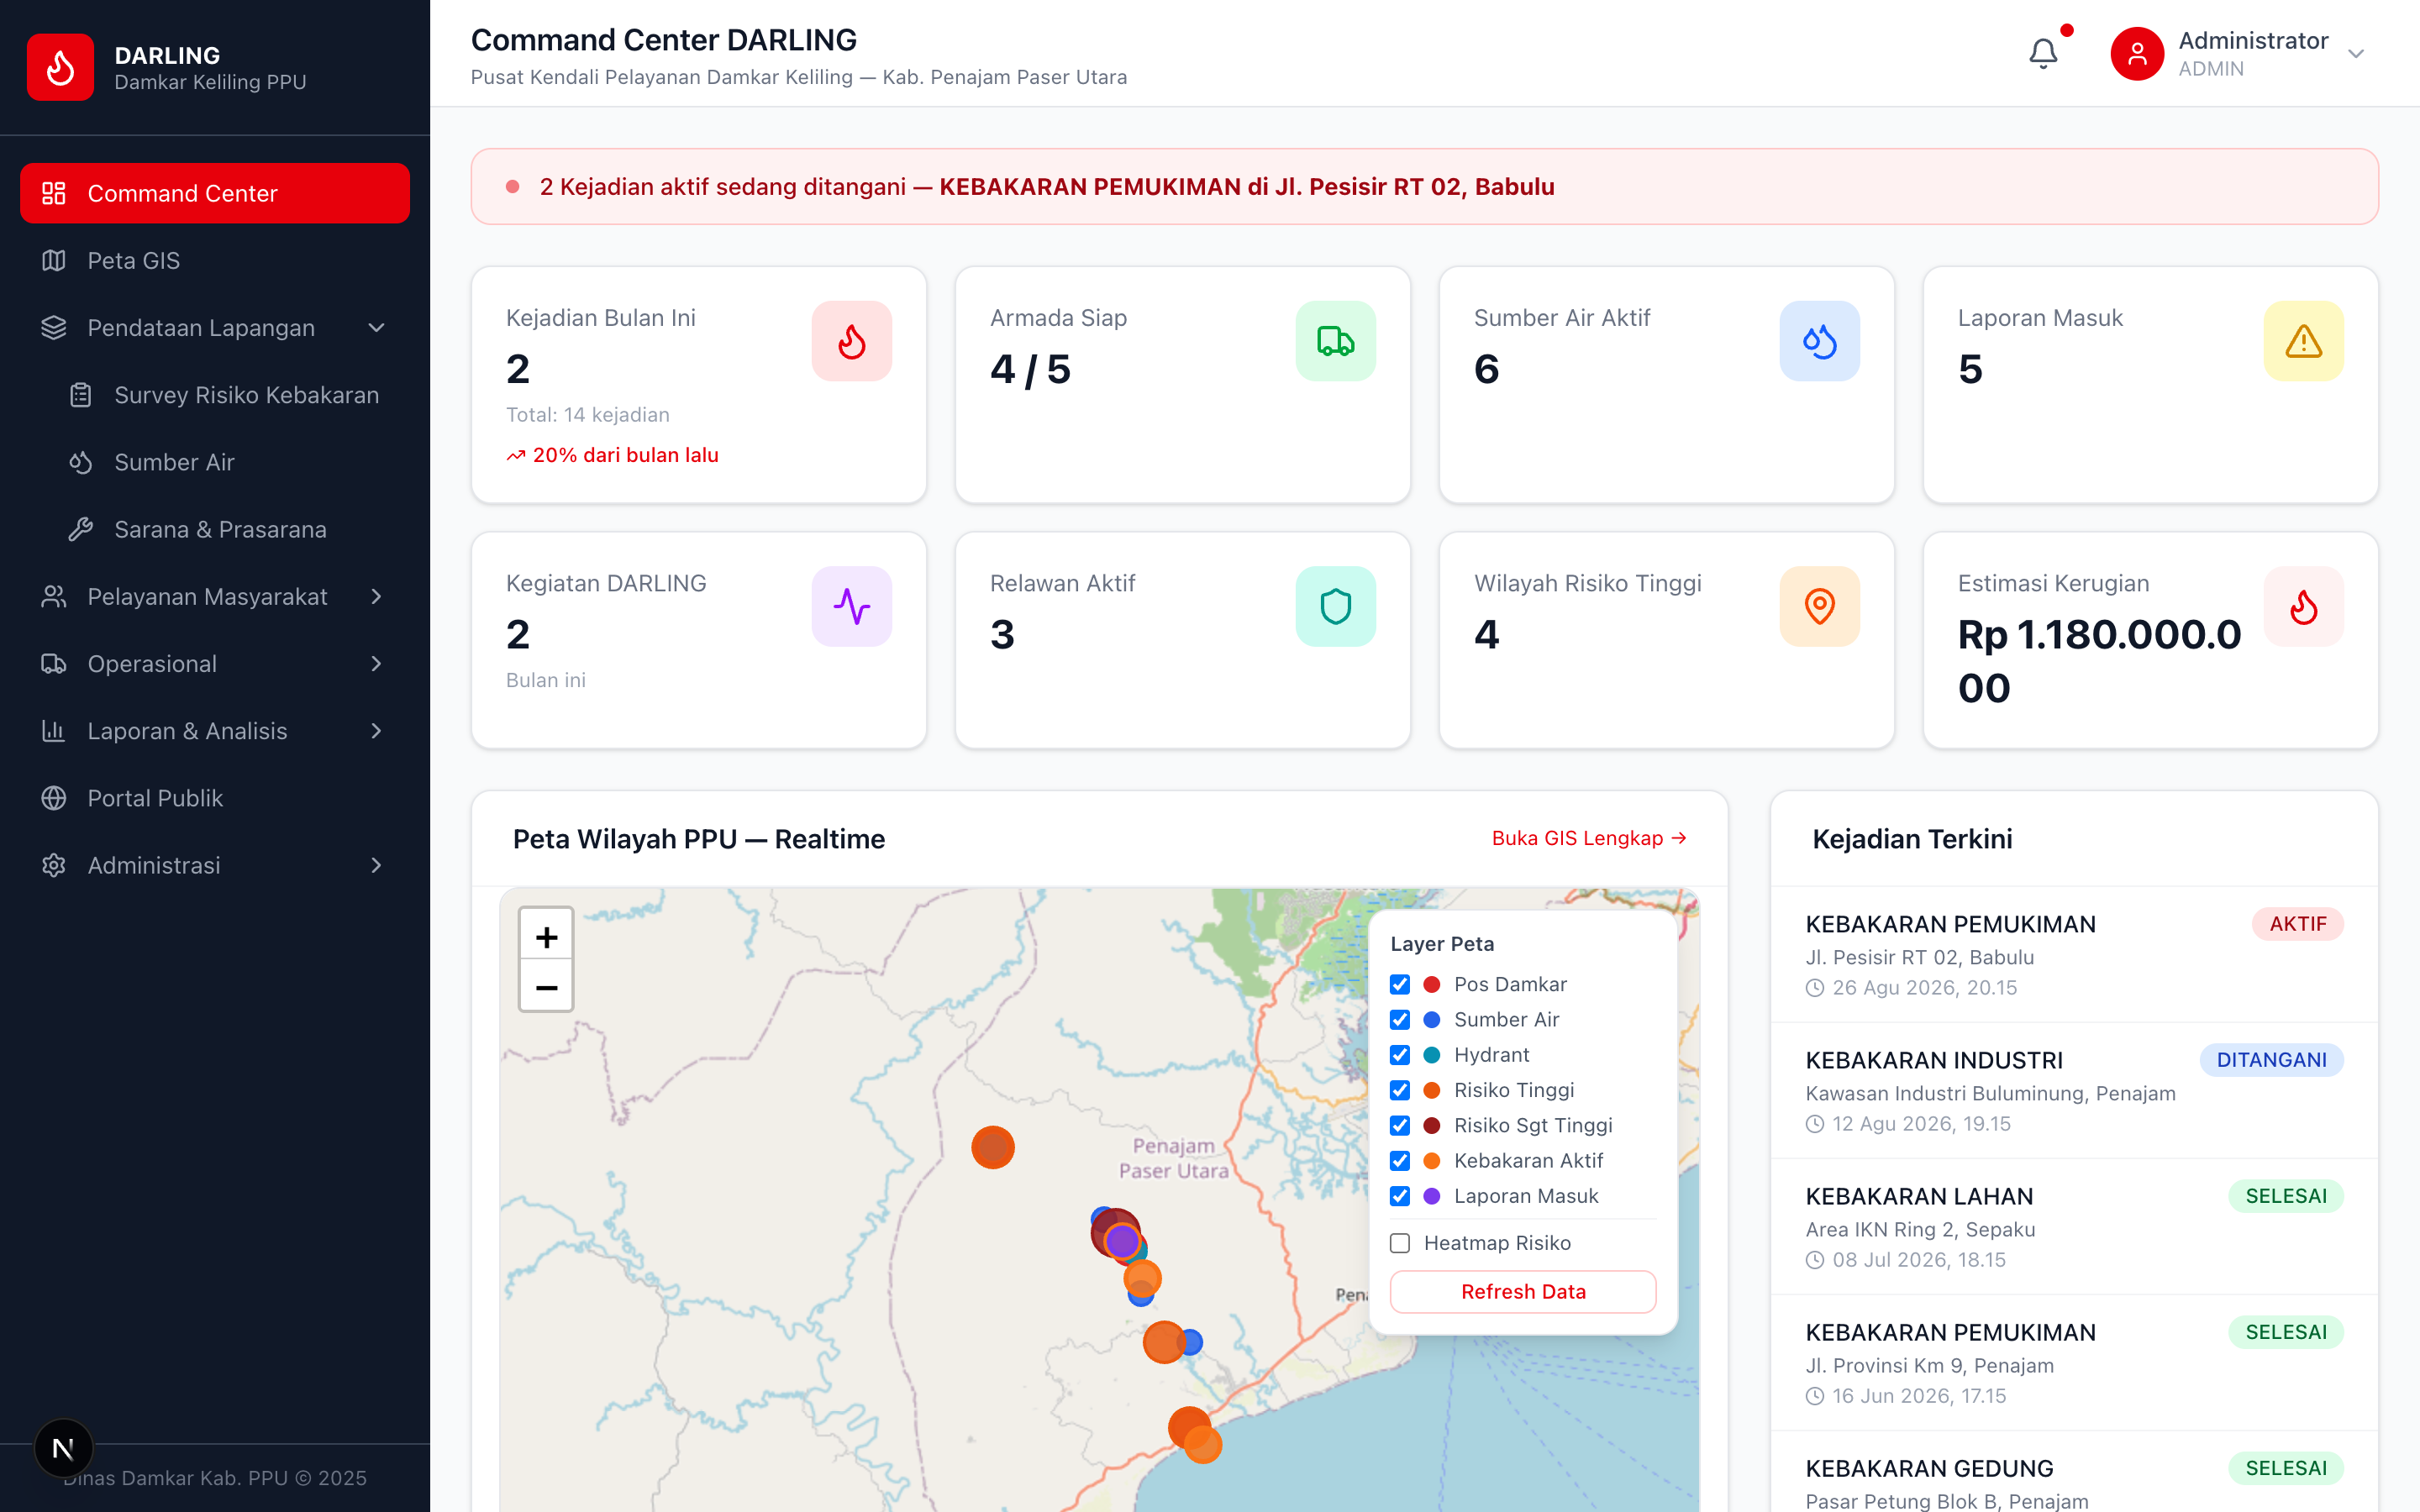Click the Kegiatan DARLING activity icon

(x=851, y=606)
